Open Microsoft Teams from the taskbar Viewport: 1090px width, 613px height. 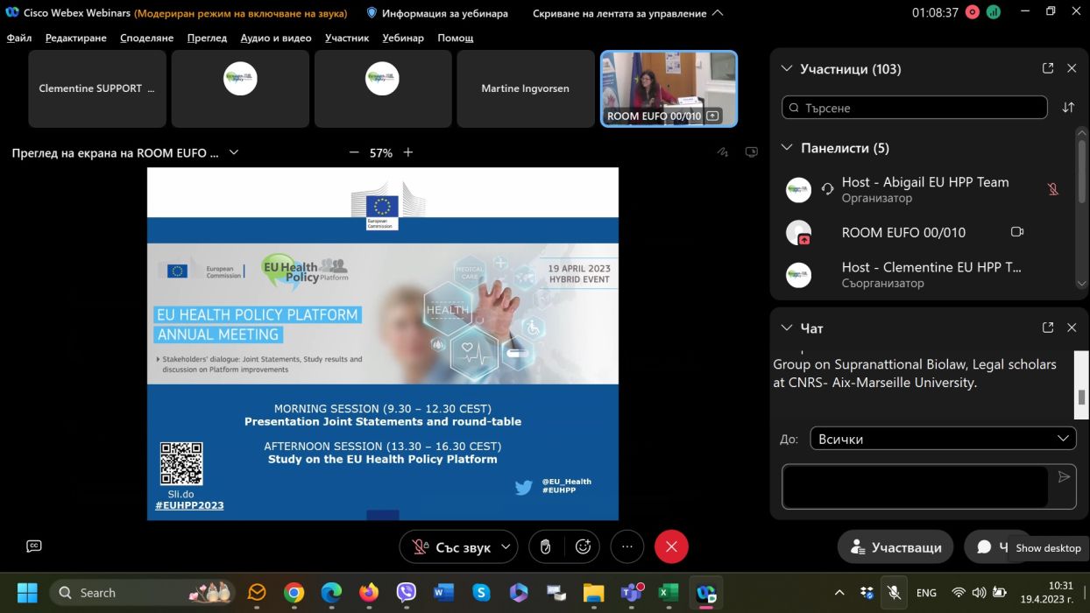(632, 593)
